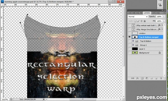This screenshot has width=168, height=101.
Task: Open new adjustment layer menu icon
Action: click(x=147, y=78)
